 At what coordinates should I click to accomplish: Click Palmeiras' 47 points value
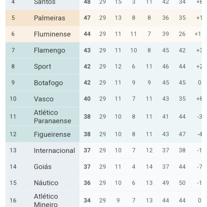point(87,18)
